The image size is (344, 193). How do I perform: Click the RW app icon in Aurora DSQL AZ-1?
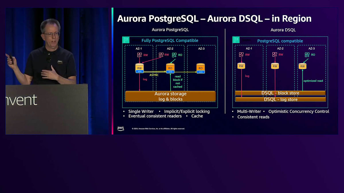(241, 55)
